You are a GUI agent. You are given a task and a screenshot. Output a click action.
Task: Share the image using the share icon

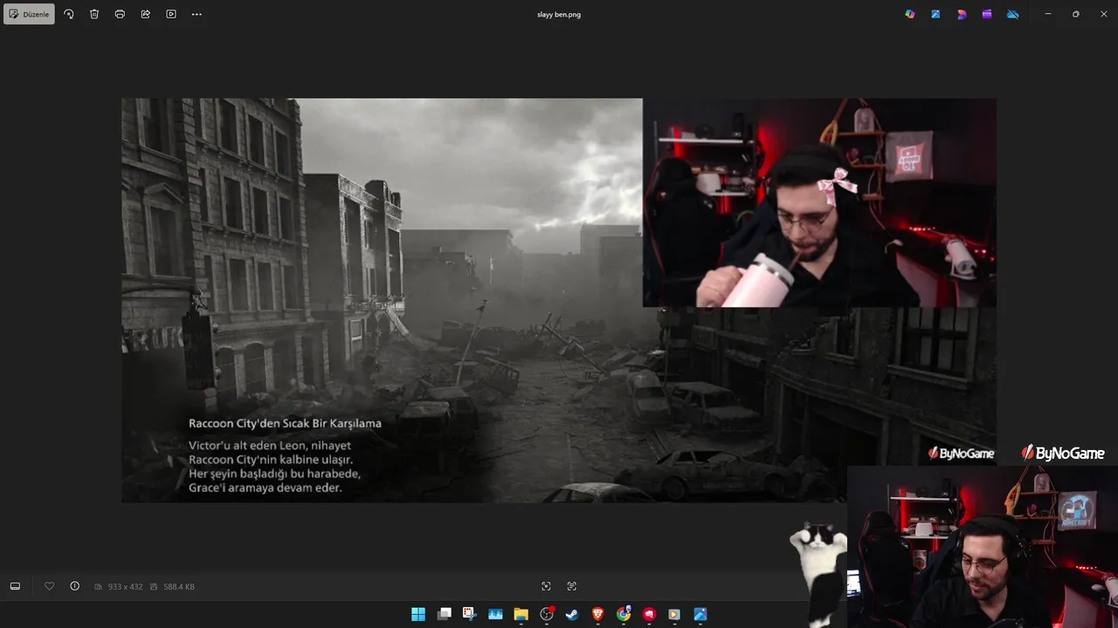[145, 14]
